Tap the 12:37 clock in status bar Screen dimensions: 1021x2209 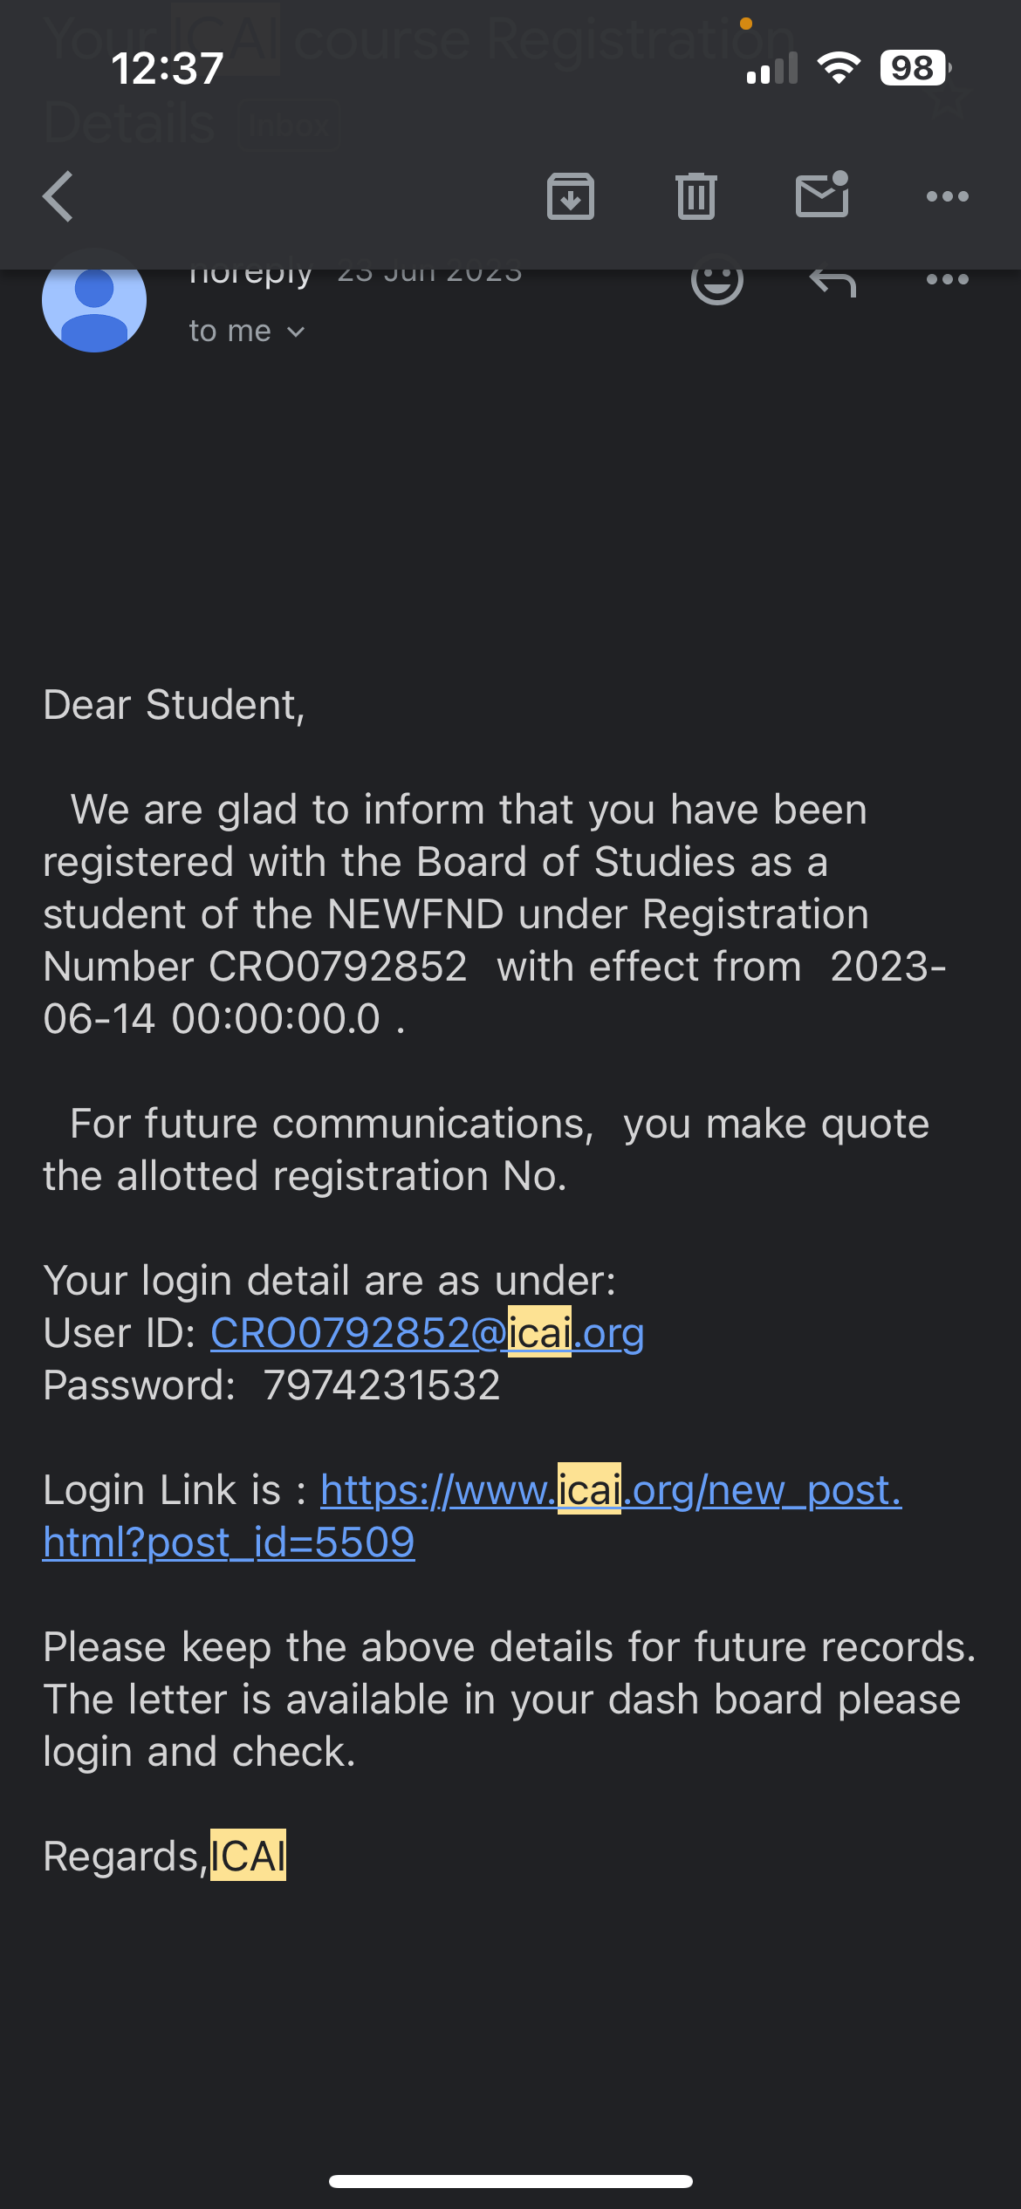click(168, 68)
